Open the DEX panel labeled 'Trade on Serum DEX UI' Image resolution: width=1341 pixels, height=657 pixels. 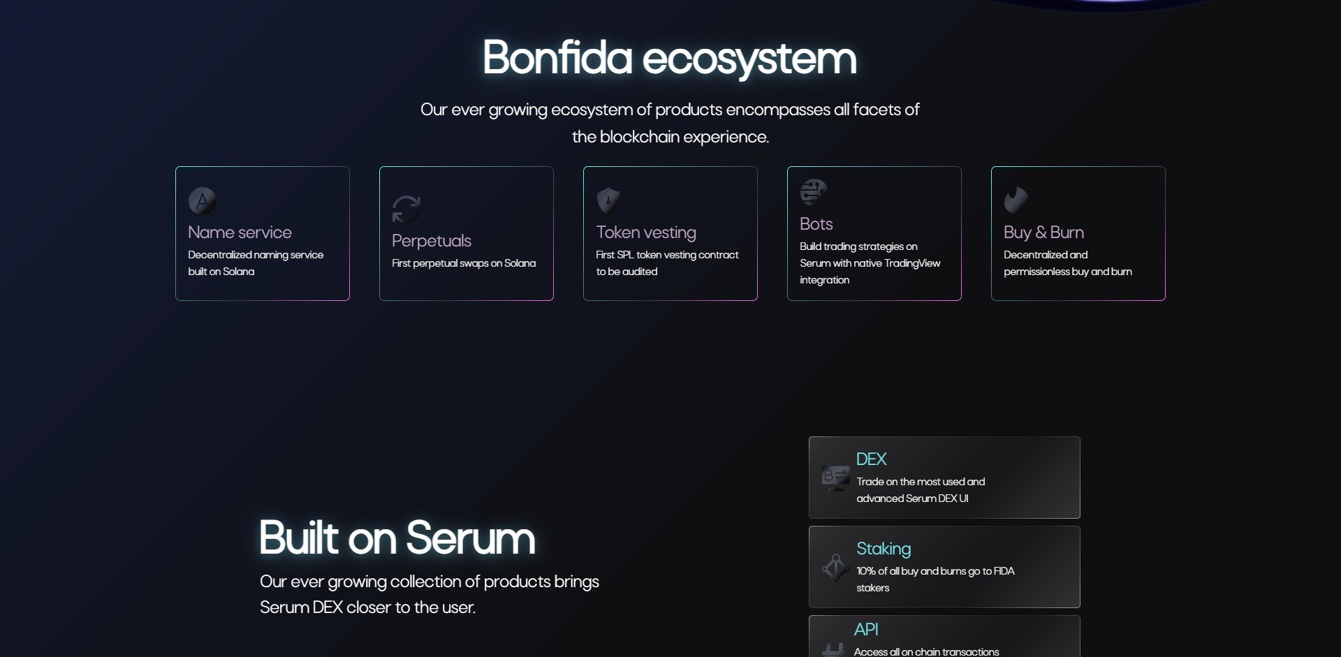[x=944, y=477]
